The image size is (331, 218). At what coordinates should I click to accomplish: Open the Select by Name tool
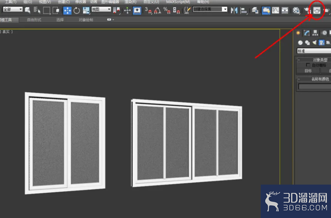(x=37, y=10)
